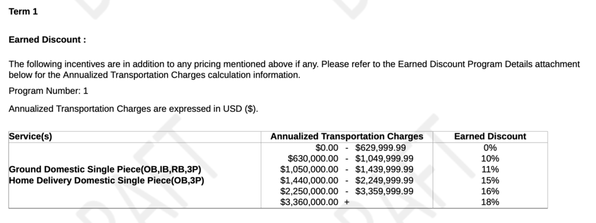596x223 pixels.
Task: Click the $1,439,999.99 upper bound value
Action: (384, 169)
